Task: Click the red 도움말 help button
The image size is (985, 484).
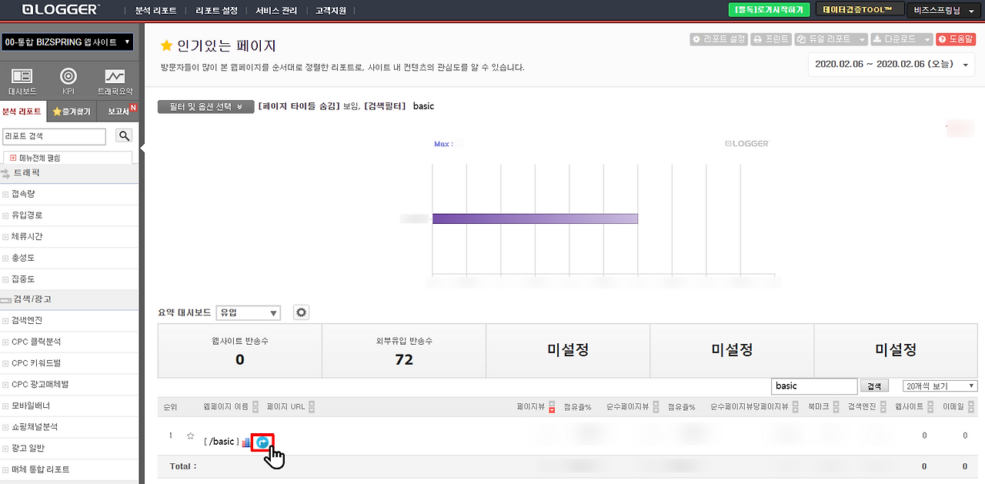Action: 956,39
